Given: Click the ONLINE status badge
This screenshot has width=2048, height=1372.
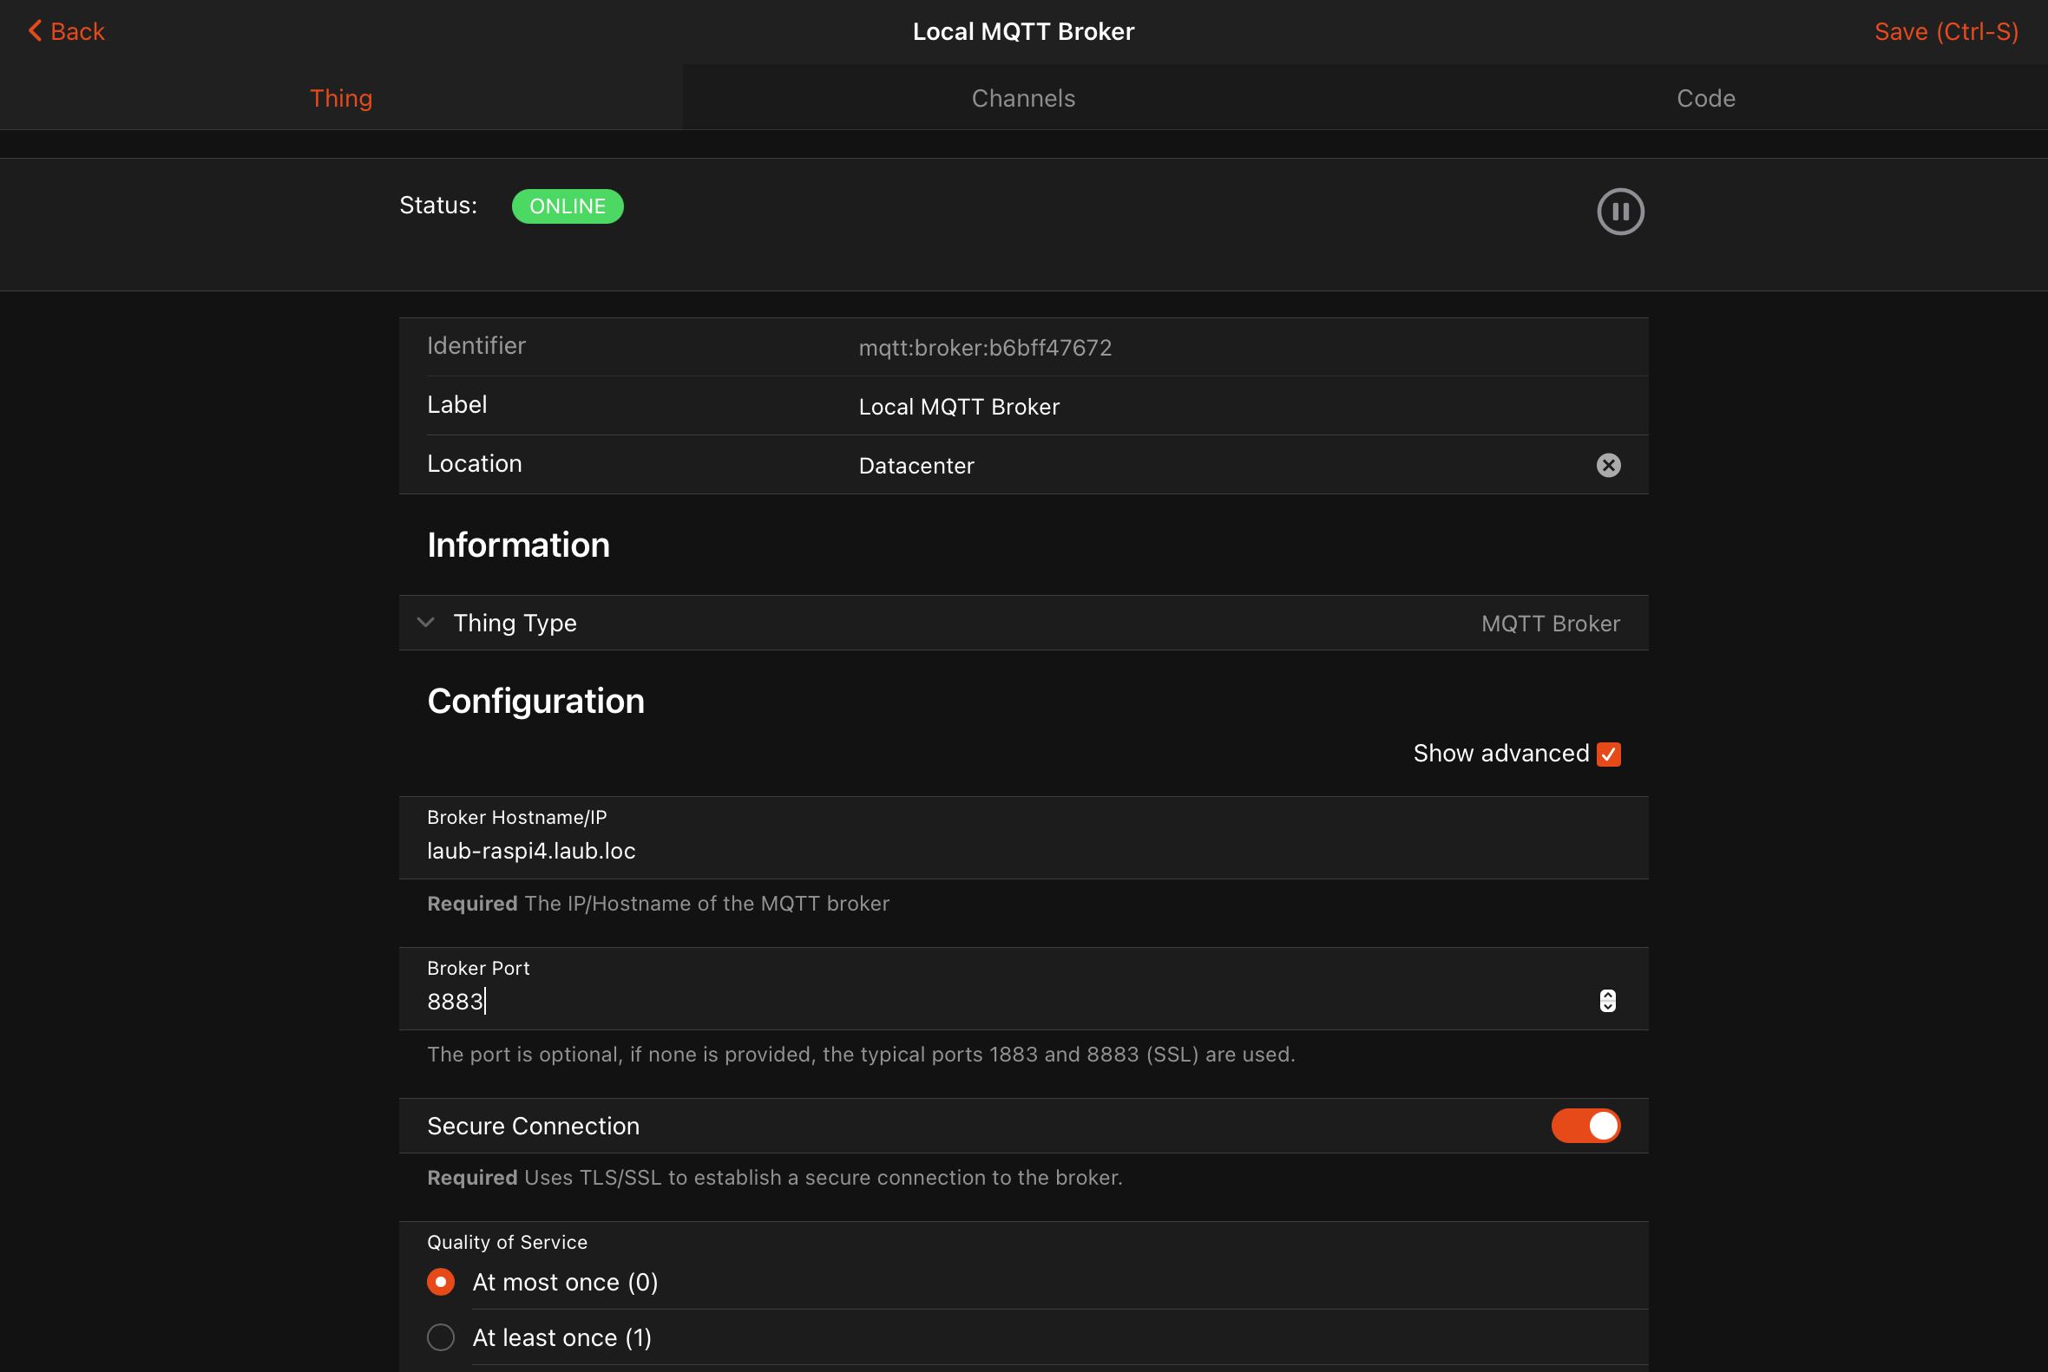Looking at the screenshot, I should coord(568,206).
